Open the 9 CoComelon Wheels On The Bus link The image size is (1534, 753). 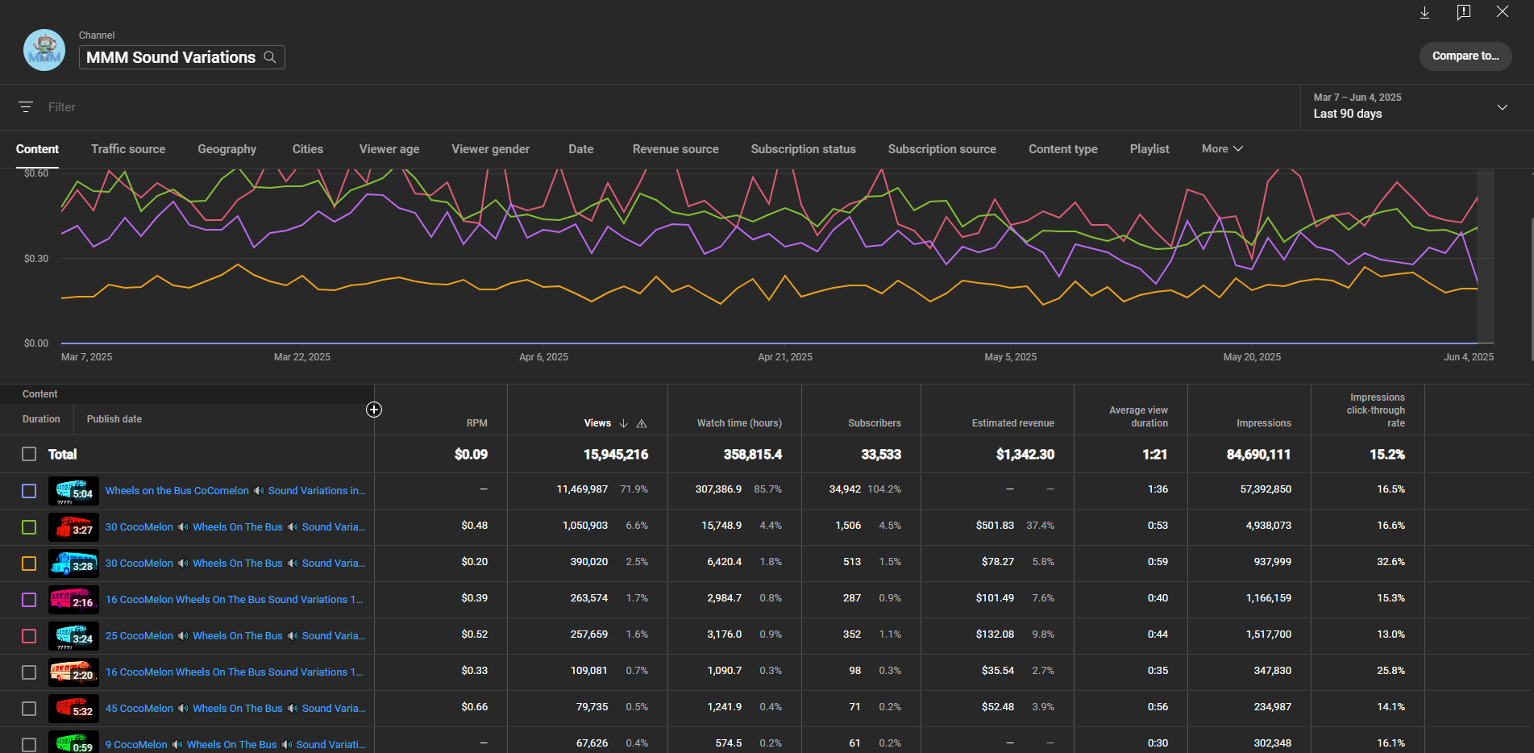coord(235,745)
